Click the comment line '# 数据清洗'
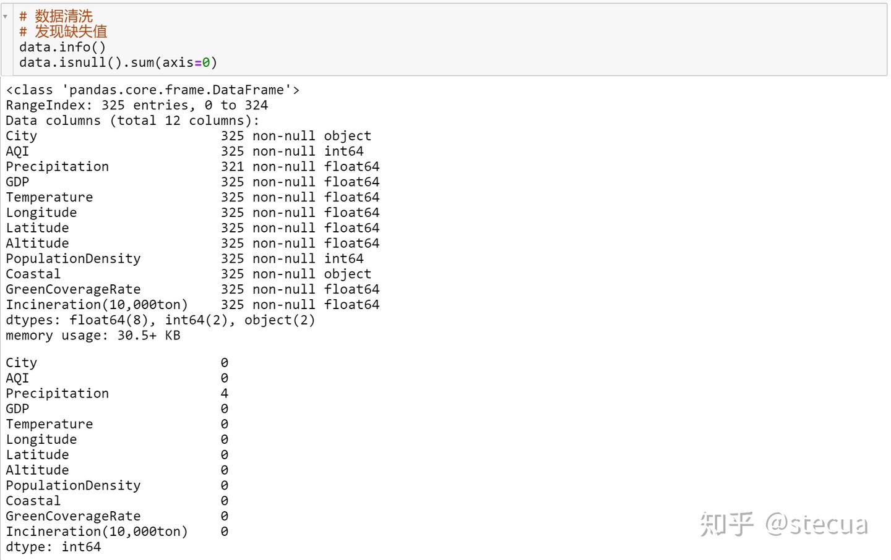This screenshot has height=560, width=891. pos(56,17)
